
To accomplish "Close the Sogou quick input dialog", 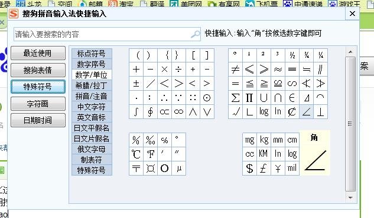I will click(352, 14).
